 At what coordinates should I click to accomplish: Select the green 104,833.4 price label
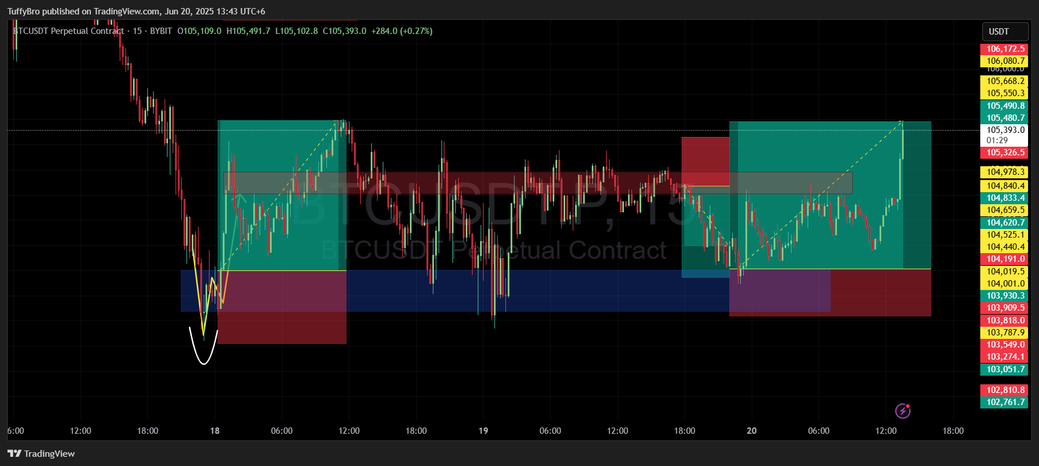tap(1004, 198)
